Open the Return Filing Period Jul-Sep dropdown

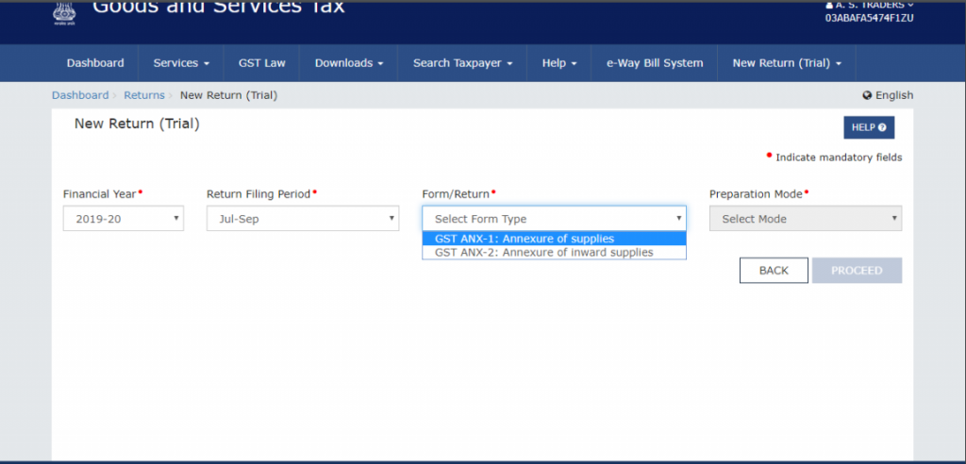[x=303, y=218]
